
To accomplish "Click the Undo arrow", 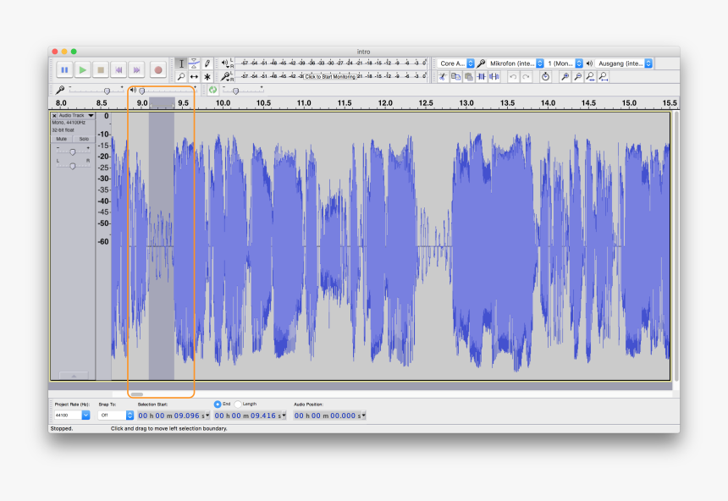I will click(x=513, y=77).
